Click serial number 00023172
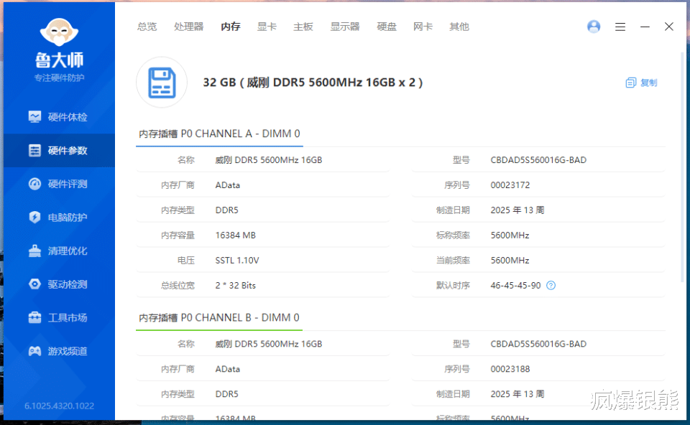Screen dimensions: 690x425 click(510, 185)
